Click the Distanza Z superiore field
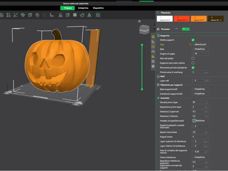The image size is (228, 171). click(200, 111)
